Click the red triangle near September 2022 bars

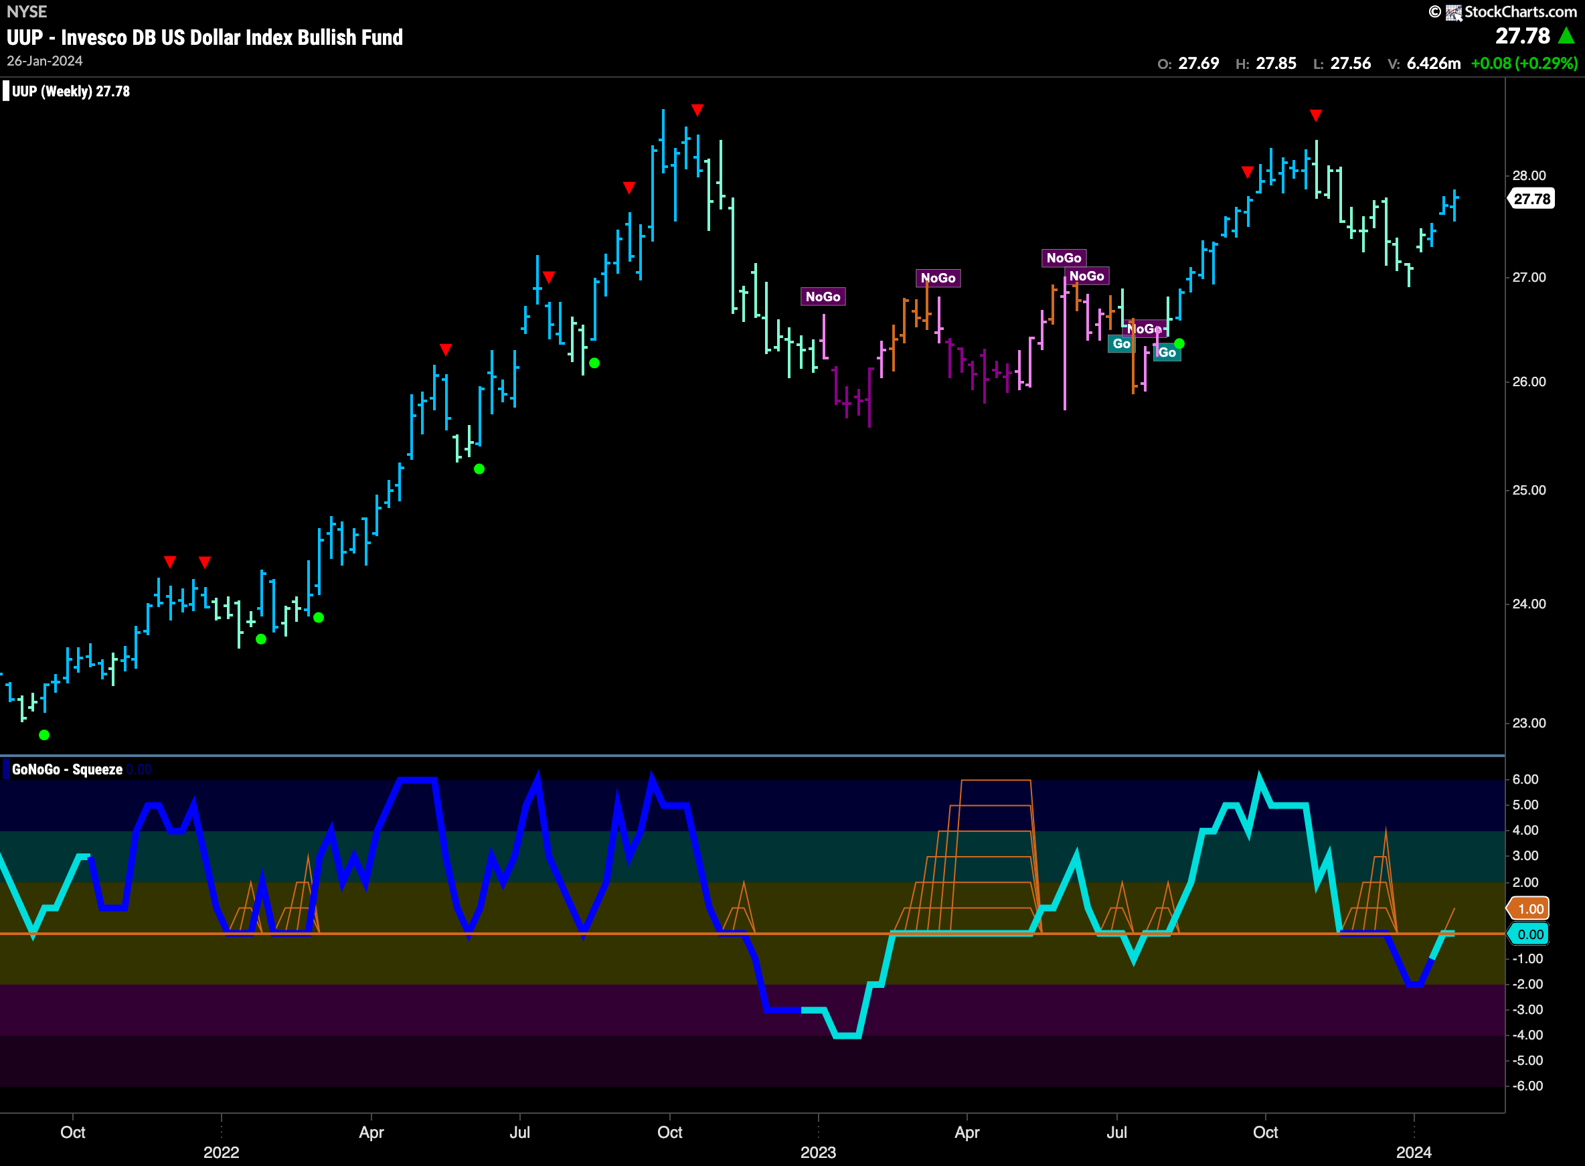[x=629, y=187]
